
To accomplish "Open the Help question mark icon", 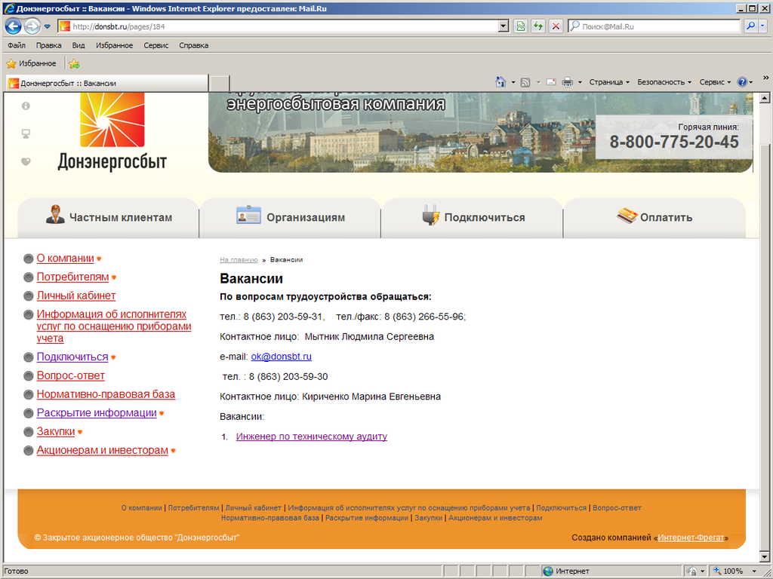I will [742, 82].
